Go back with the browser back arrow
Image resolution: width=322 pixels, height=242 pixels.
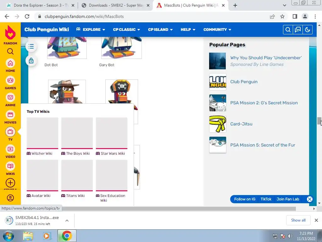tap(7, 16)
